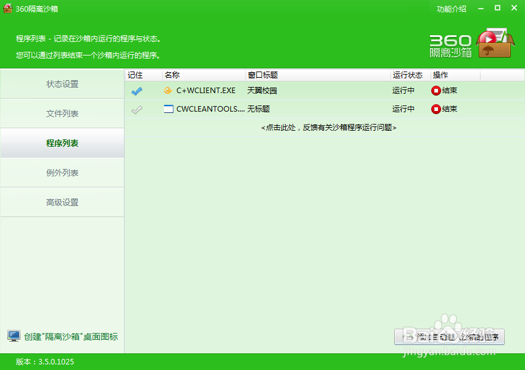Click version text 3.5.0.1025

pos(56,361)
